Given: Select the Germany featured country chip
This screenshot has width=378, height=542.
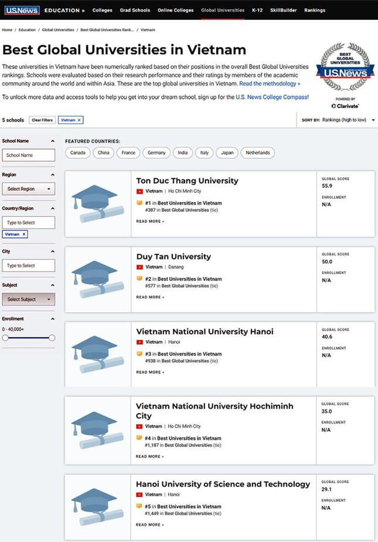Looking at the screenshot, I should pyautogui.click(x=156, y=153).
